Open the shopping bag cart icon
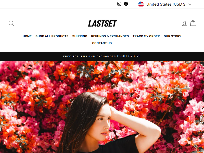Screen dimensions: 204x153 click(193, 23)
